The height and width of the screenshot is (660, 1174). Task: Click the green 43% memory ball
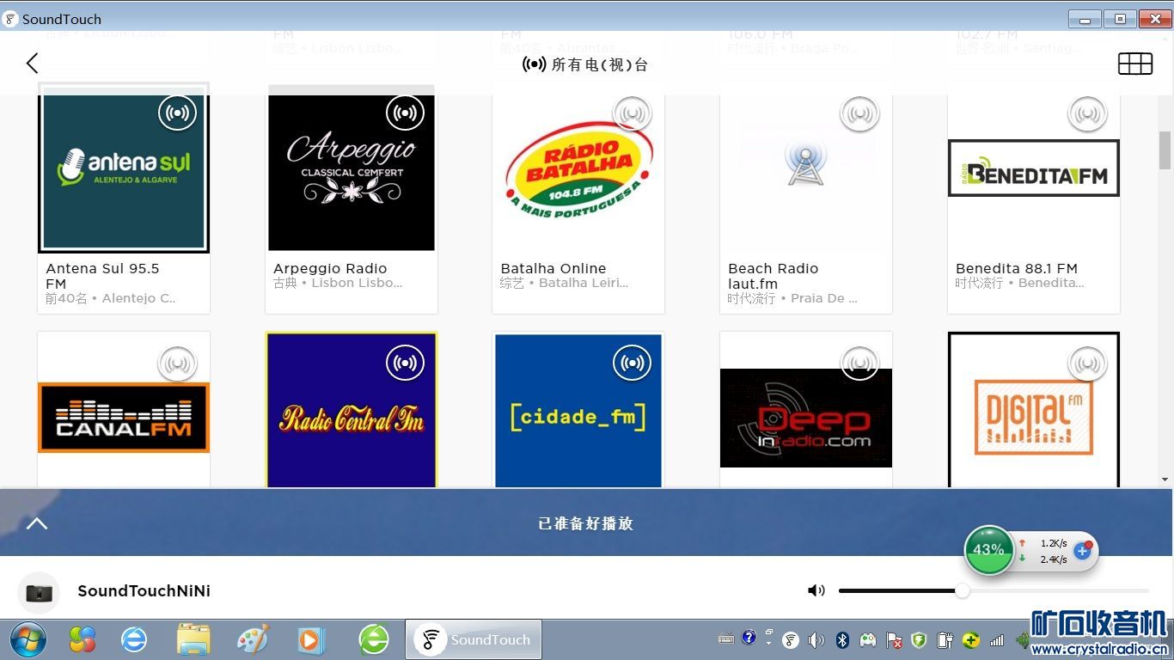[x=988, y=550]
